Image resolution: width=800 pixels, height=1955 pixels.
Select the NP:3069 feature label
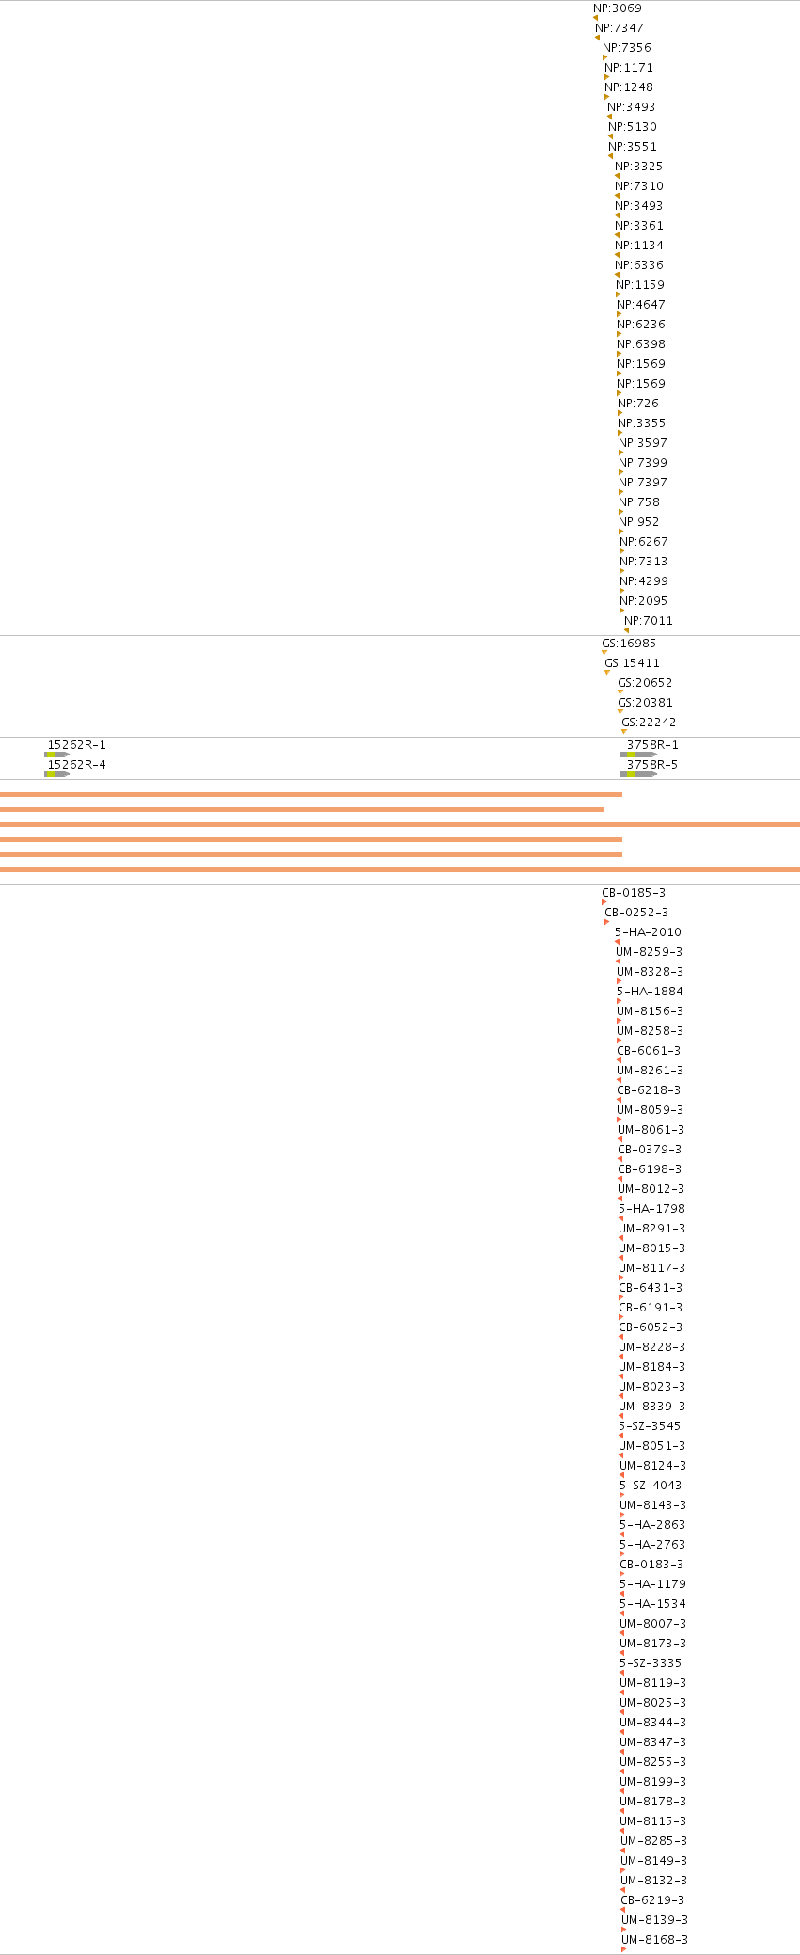point(618,8)
